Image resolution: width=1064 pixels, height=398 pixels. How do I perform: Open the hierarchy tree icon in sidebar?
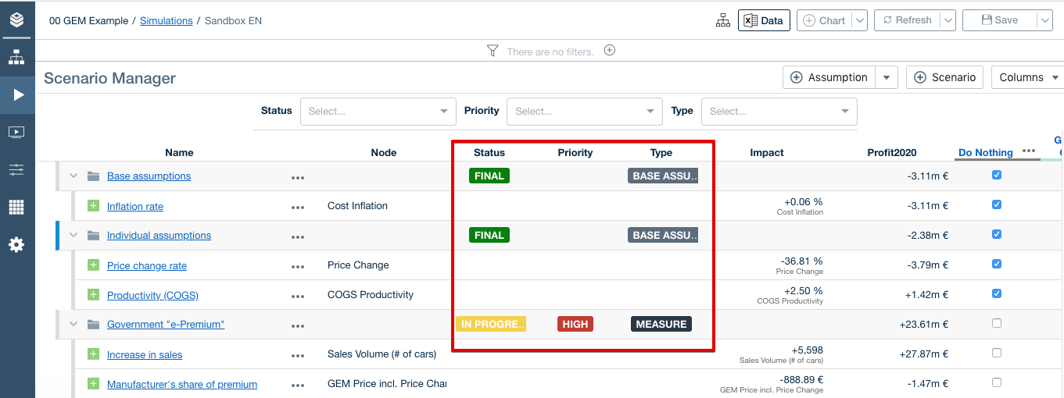[16, 57]
